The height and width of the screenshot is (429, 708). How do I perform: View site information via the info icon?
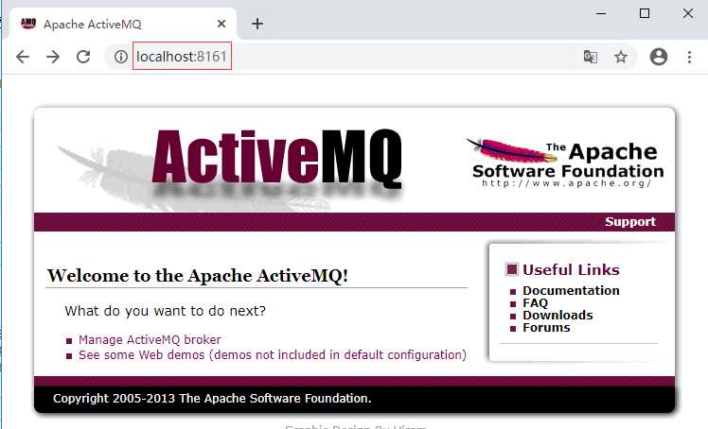tap(120, 57)
